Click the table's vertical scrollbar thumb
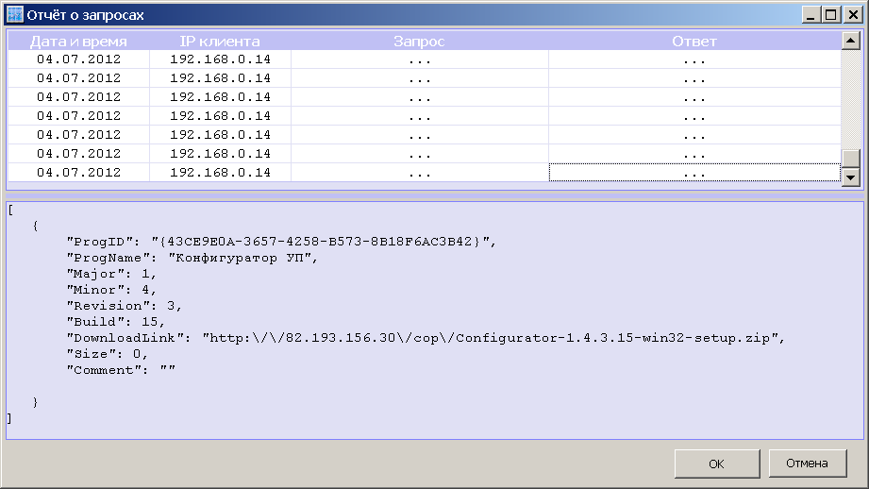This screenshot has height=489, width=869. [x=850, y=159]
